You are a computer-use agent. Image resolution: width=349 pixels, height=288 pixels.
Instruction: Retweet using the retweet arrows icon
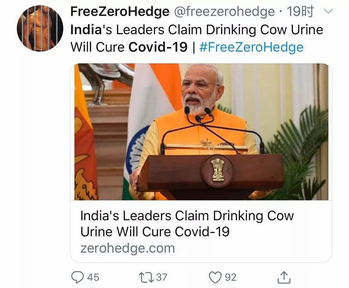pyautogui.click(x=146, y=277)
